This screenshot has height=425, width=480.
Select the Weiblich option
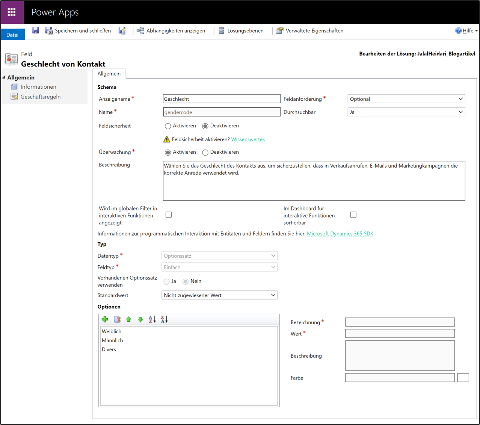point(112,331)
